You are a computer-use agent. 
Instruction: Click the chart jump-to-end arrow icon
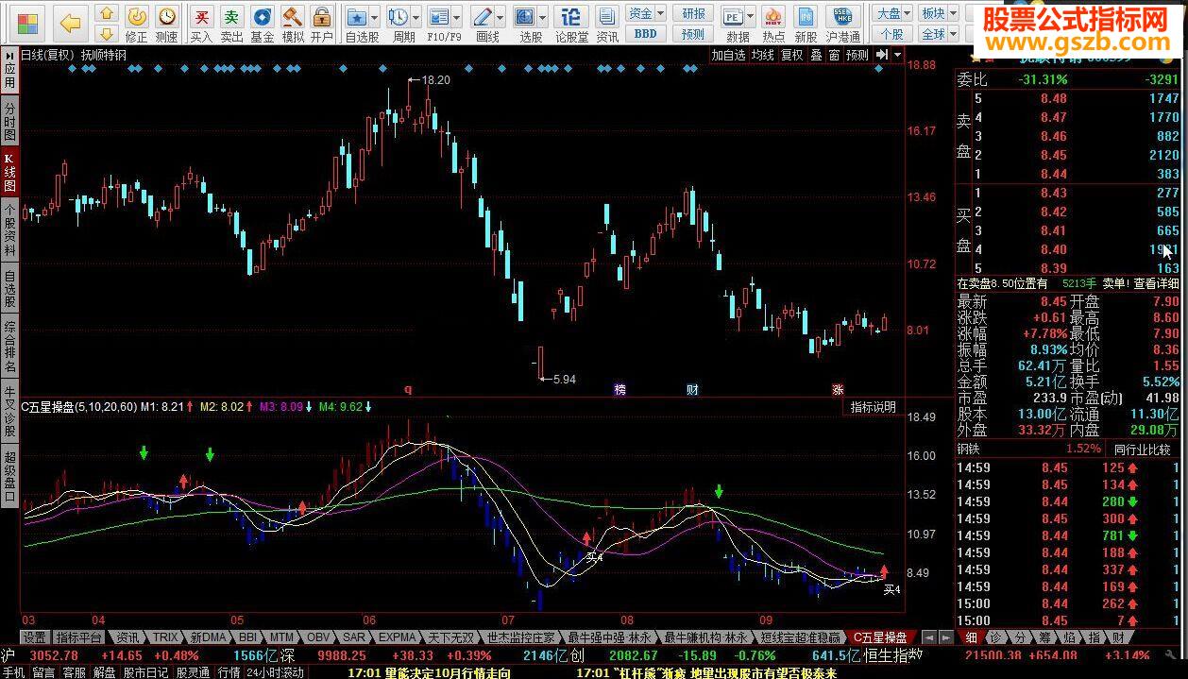(882, 55)
